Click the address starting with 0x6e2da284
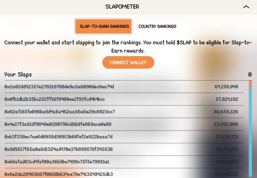This screenshot has width=257, height=178. point(59,174)
